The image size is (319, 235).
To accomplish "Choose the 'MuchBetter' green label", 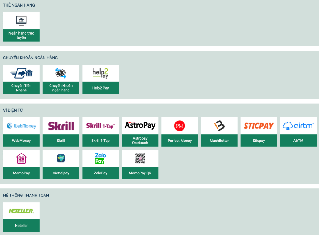I will point(219,141).
